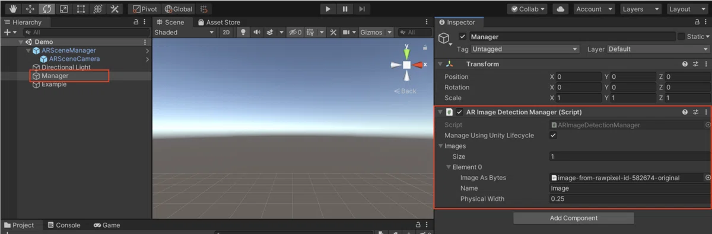This screenshot has height=234, width=712.
Task: Switch to the Project tab
Action: [x=20, y=225]
